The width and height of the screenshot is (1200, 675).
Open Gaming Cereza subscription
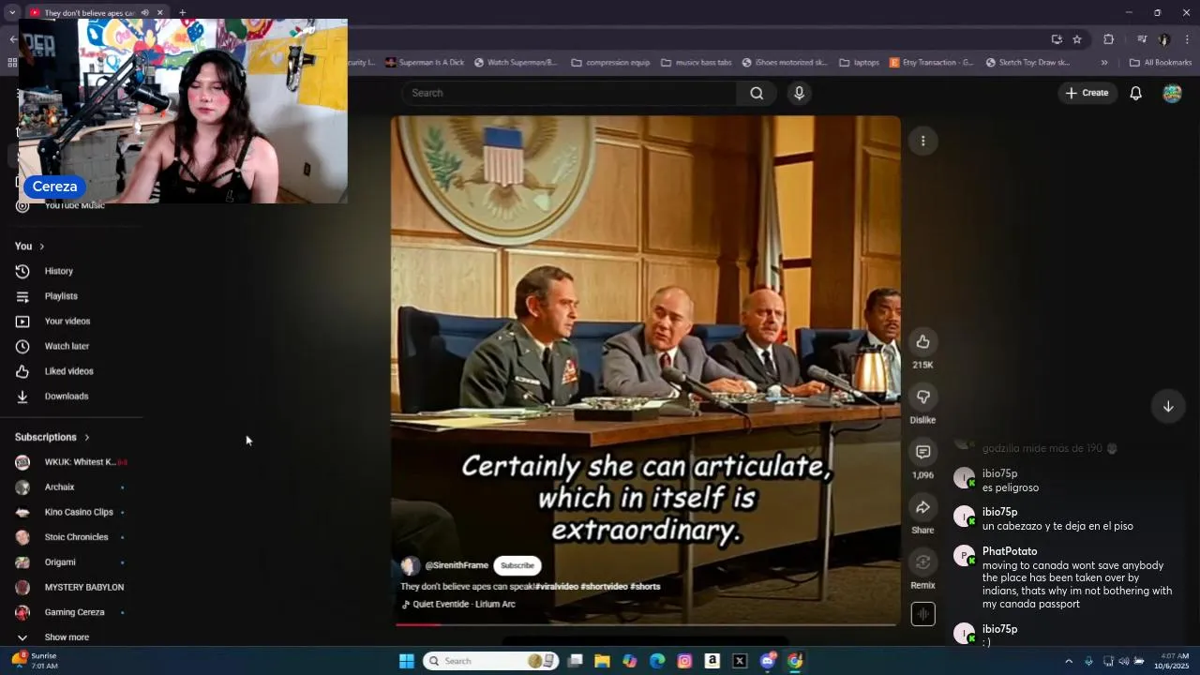(71, 612)
